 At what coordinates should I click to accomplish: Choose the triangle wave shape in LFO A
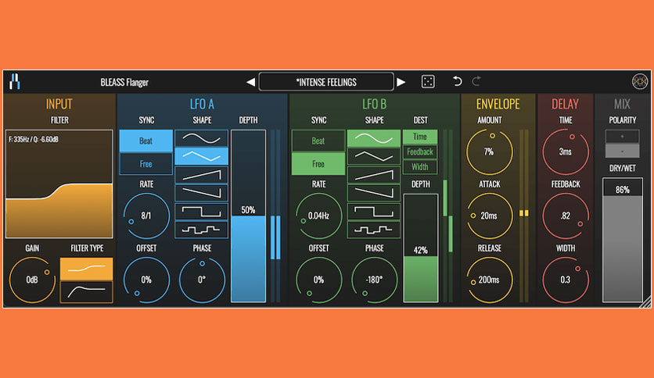(202, 156)
